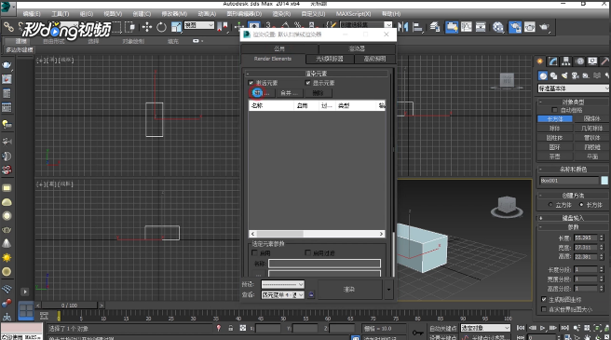
Task: Open the 查看 view dropdown in render dialog
Action: point(282,295)
